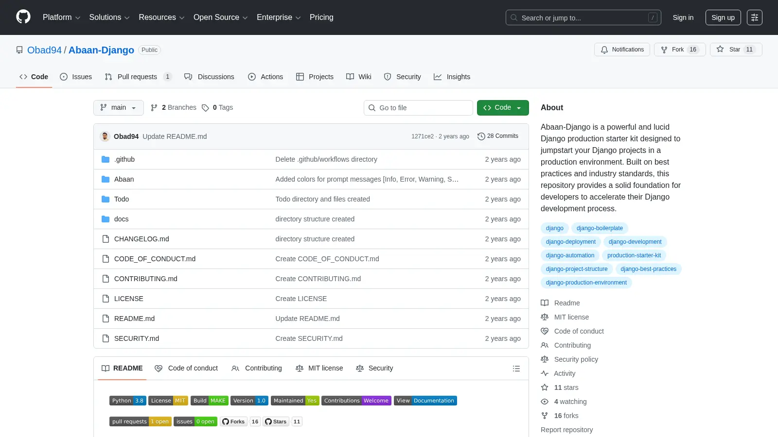Click commit hash 1271ce2
Viewport: 778px width, 437px height.
(x=423, y=136)
